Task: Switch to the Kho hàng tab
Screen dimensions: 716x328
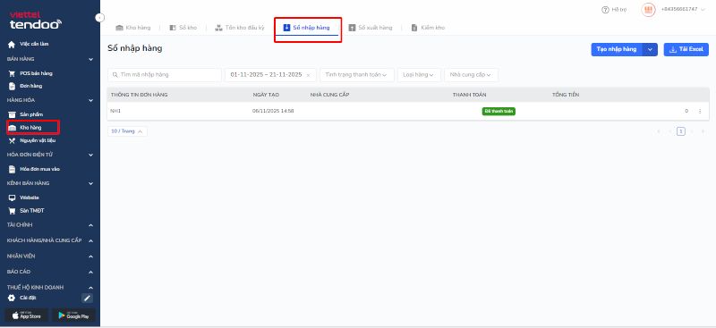Action: (132, 28)
